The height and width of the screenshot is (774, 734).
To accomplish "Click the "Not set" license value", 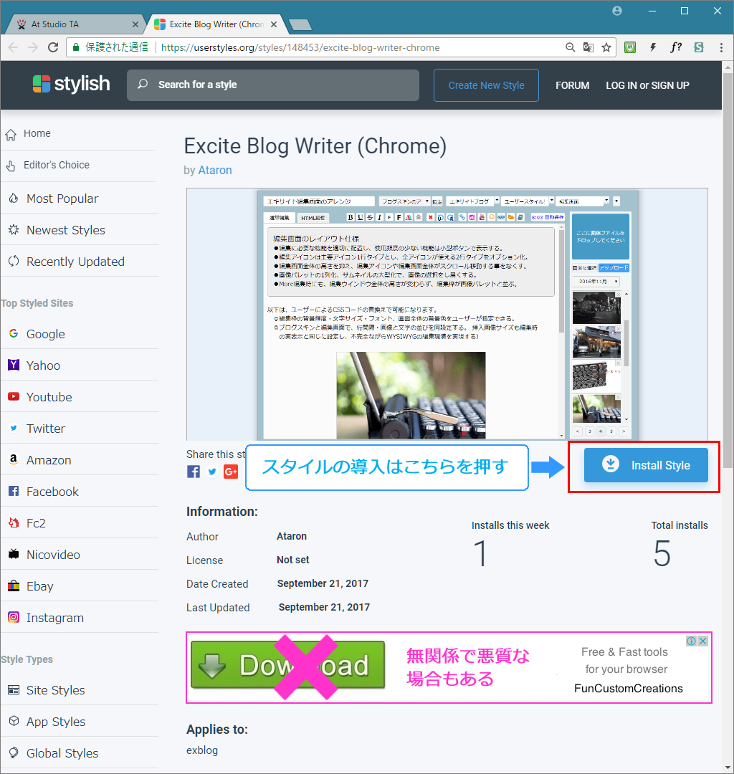I will pyautogui.click(x=293, y=560).
